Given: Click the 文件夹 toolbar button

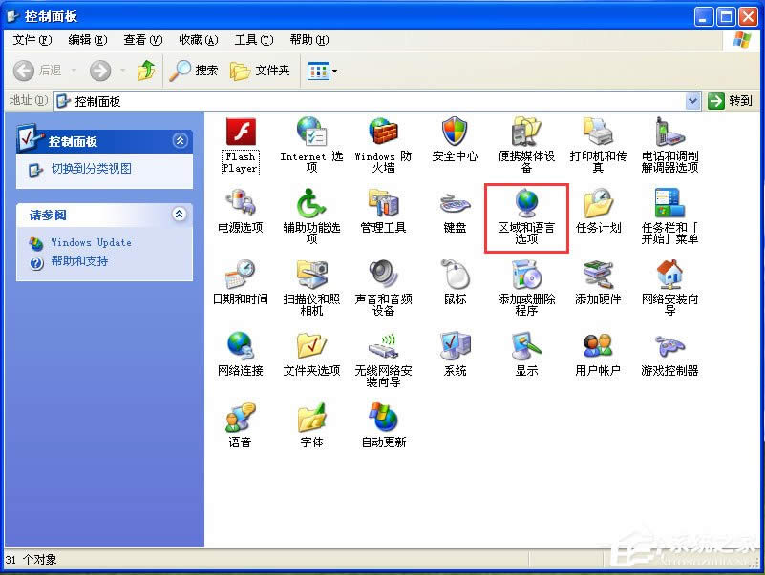Looking at the screenshot, I should click(x=260, y=71).
